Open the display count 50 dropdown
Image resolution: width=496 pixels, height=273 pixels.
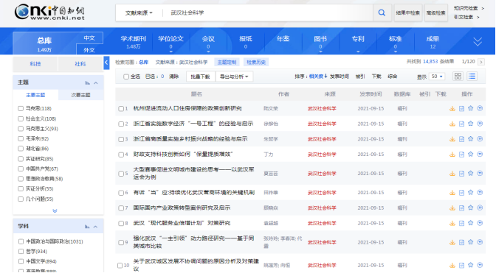[x=437, y=77]
